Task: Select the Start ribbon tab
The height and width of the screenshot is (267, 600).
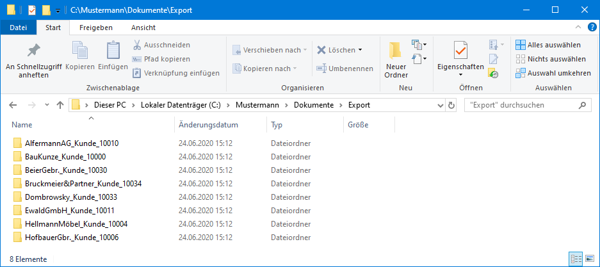Action: [x=53, y=28]
